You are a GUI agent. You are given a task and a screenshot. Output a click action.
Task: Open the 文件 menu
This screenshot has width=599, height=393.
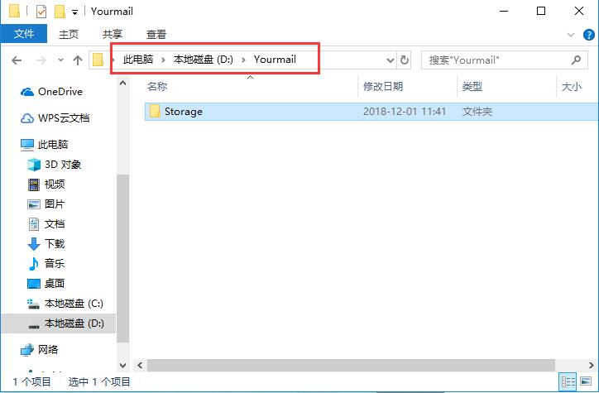pyautogui.click(x=24, y=34)
